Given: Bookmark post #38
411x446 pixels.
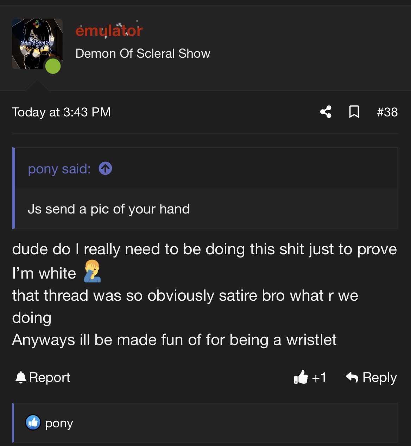Looking at the screenshot, I should [x=354, y=112].
